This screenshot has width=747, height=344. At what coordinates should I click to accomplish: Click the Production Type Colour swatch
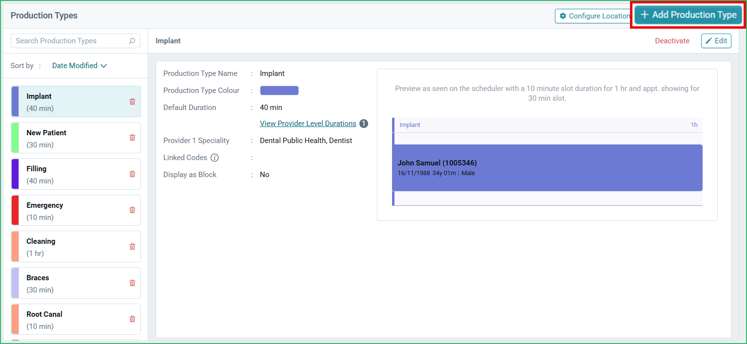click(x=279, y=91)
